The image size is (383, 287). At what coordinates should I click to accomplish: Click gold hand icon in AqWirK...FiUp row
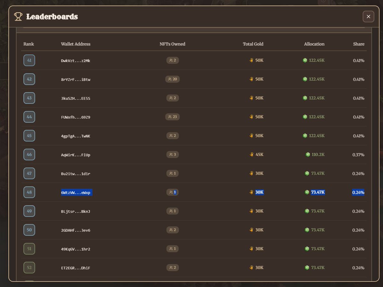[252, 155]
